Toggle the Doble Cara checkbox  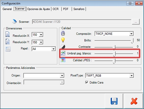87,82
